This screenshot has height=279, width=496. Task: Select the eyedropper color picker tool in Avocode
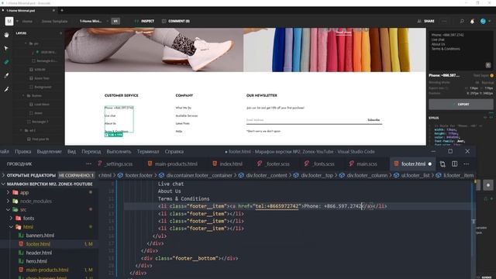pos(6,76)
